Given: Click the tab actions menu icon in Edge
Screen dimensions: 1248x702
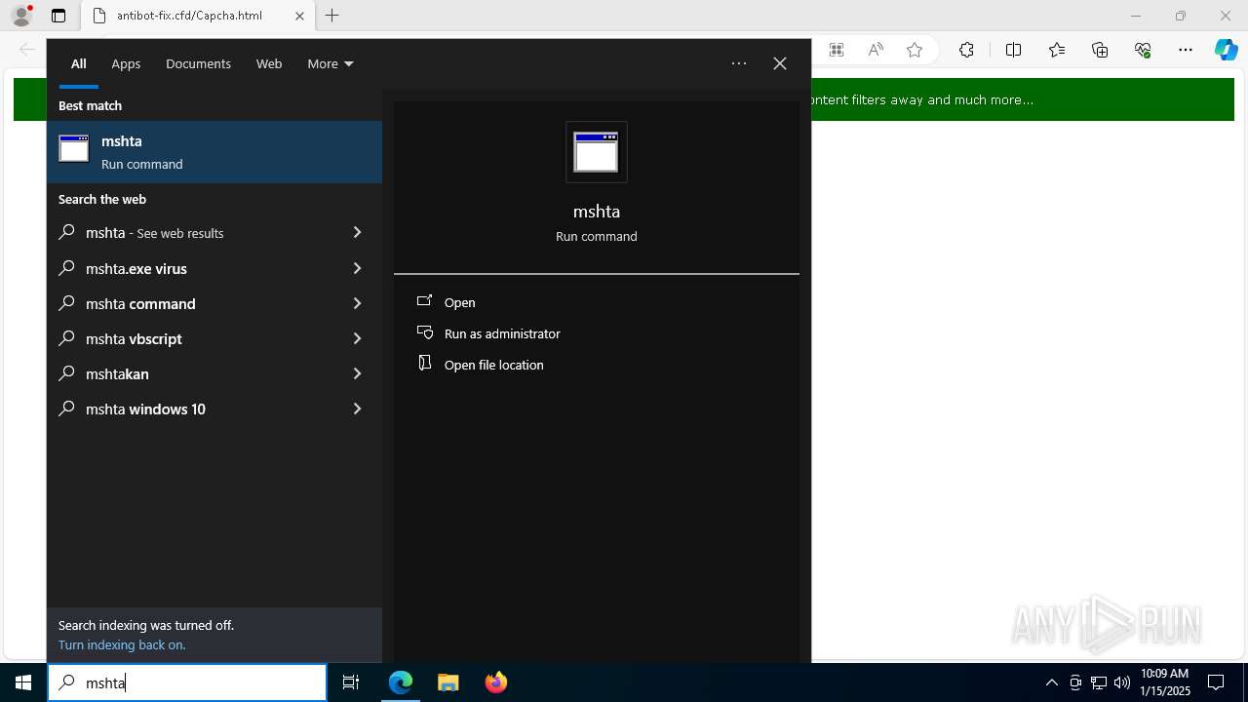Looking at the screenshot, I should pyautogui.click(x=58, y=16).
